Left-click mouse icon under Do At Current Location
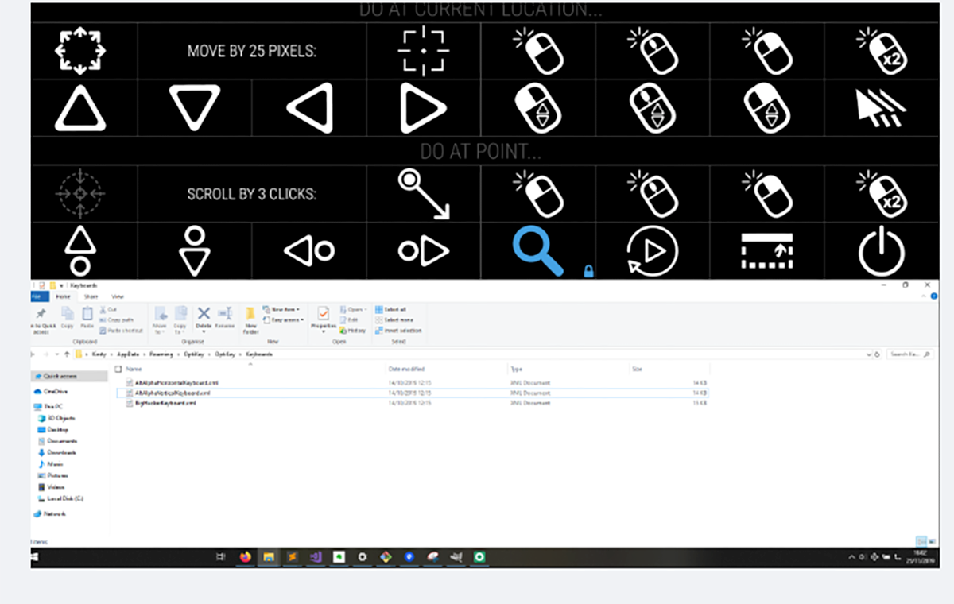 click(x=538, y=51)
